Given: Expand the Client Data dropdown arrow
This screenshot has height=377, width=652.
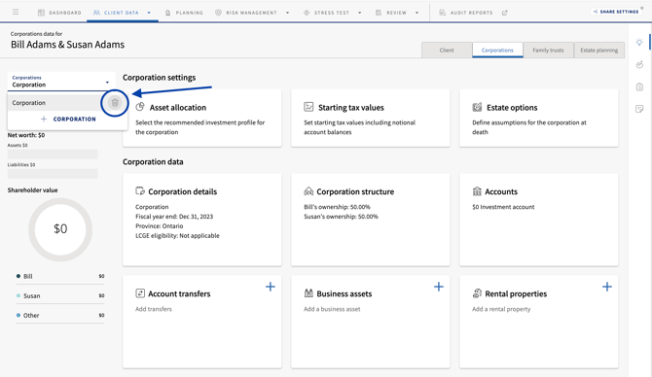Looking at the screenshot, I should tap(149, 13).
